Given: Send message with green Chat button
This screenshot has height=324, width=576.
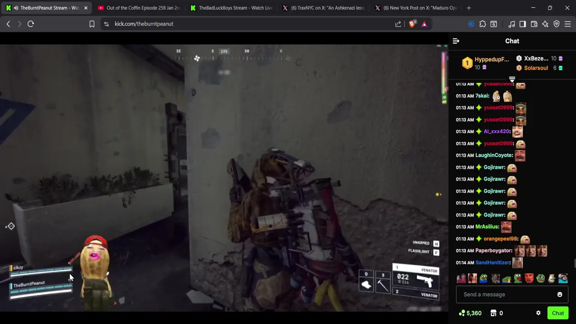Looking at the screenshot, I should click(558, 313).
